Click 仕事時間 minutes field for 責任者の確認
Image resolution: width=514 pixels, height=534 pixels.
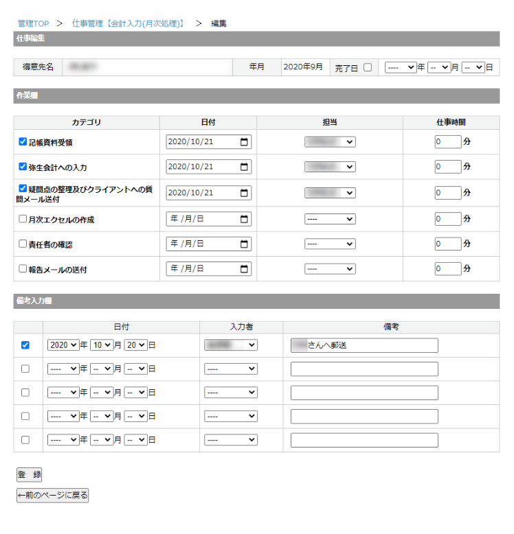click(448, 244)
